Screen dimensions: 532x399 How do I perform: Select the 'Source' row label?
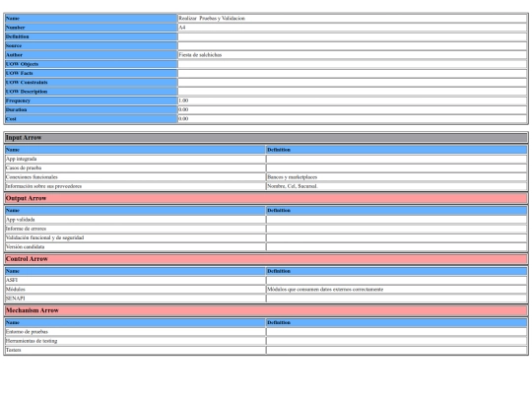tap(91, 45)
